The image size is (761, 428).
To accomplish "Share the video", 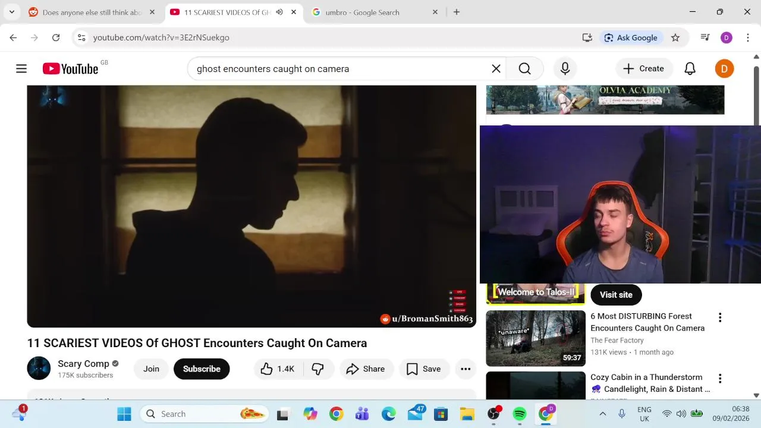I will (366, 369).
